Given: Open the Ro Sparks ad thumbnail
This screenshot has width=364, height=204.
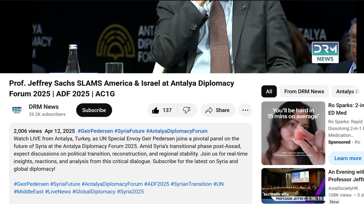Looking at the screenshot, I should 293,133.
